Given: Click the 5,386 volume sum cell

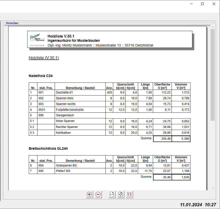Looking at the screenshot, I should click(181, 139).
